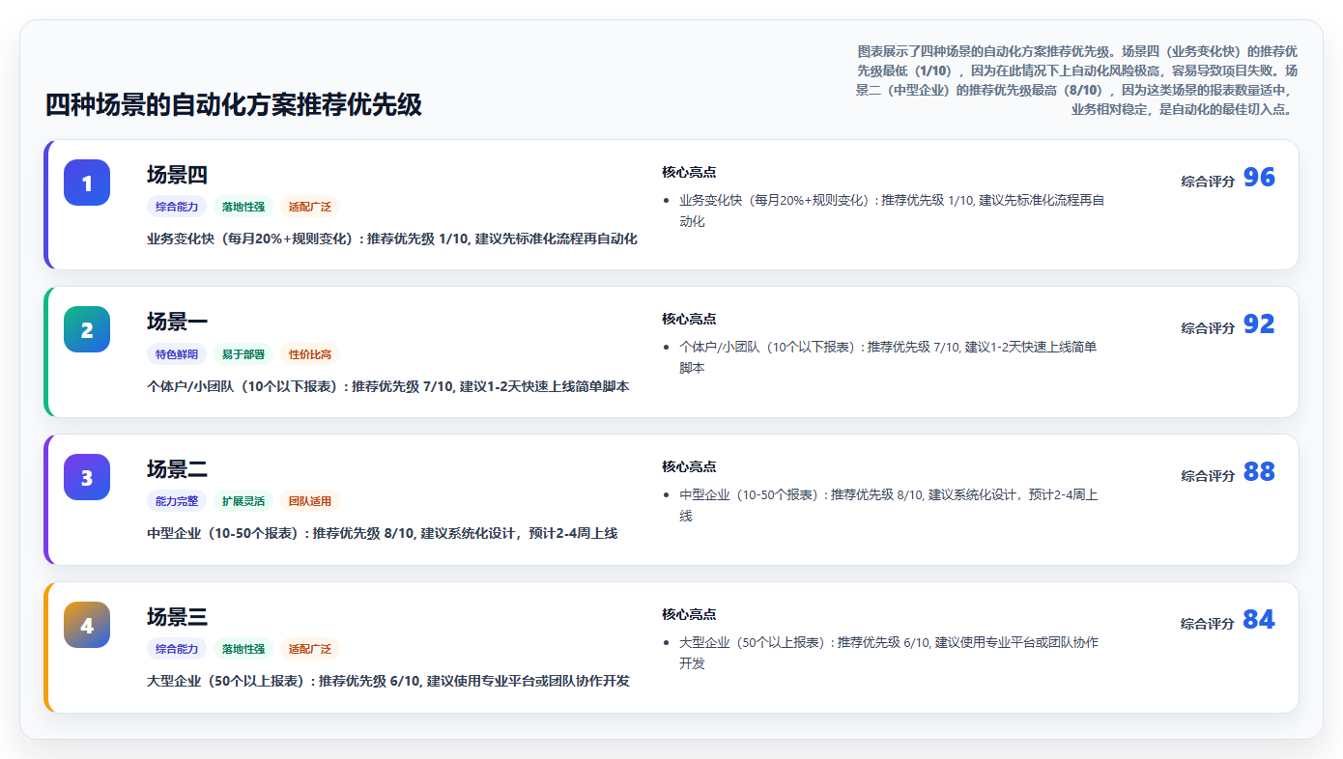Viewport: 1343px width, 759px height.
Task: Open the 场景二 card heading
Action: pyautogui.click(x=177, y=469)
